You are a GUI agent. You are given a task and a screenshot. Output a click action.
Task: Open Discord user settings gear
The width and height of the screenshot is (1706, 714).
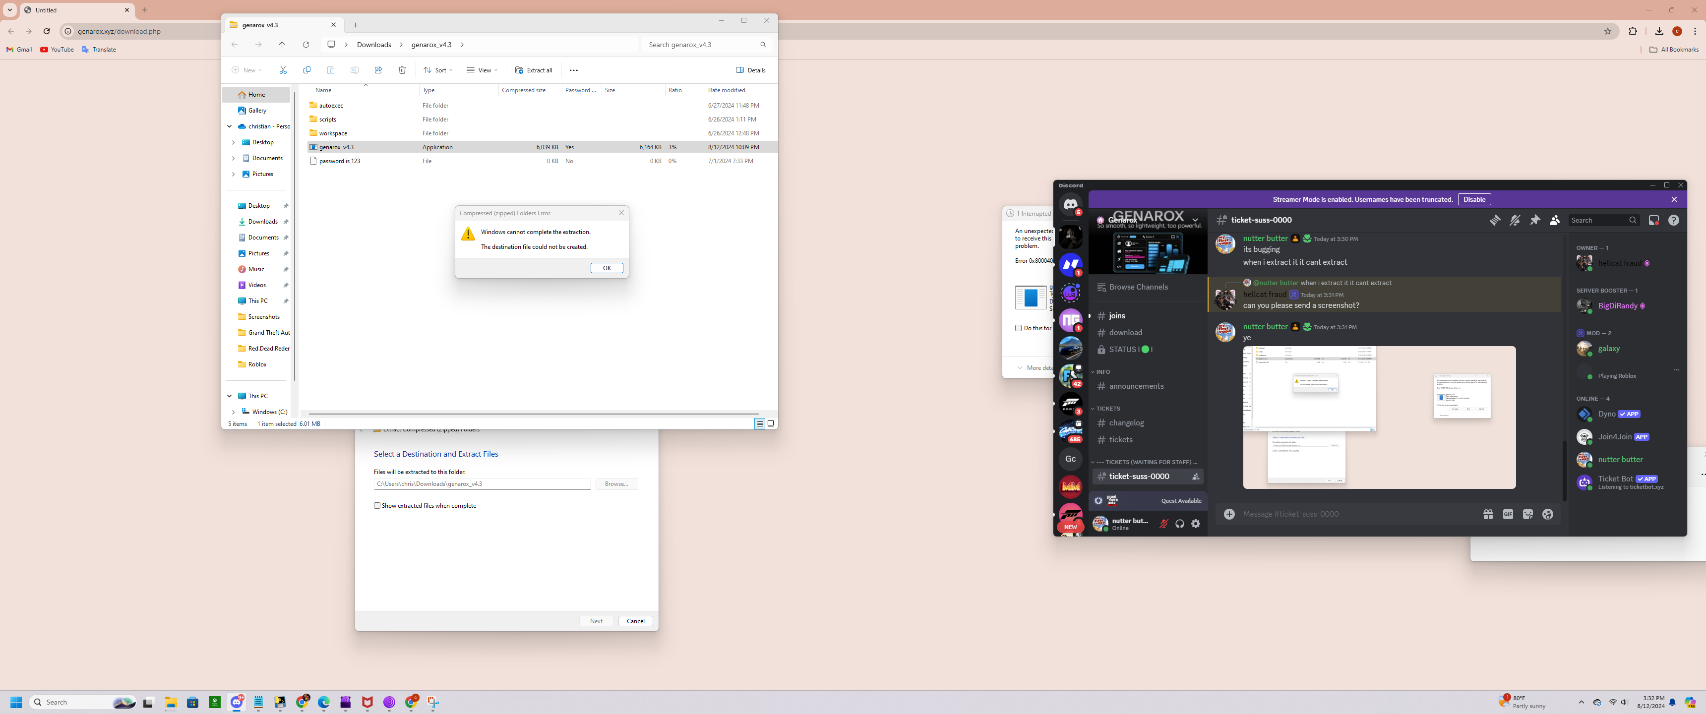pos(1195,524)
